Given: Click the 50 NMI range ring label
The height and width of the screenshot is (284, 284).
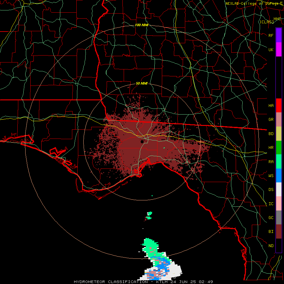Looking at the screenshot, I should click(142, 84).
